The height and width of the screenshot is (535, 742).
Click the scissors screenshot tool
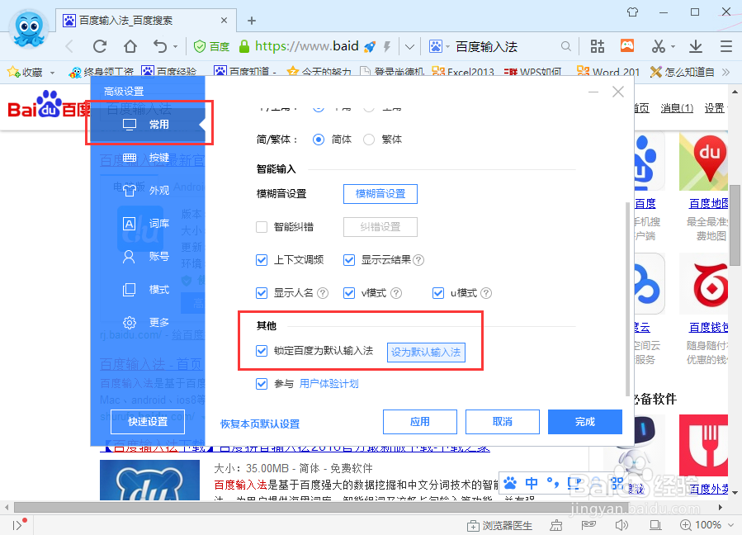[659, 46]
